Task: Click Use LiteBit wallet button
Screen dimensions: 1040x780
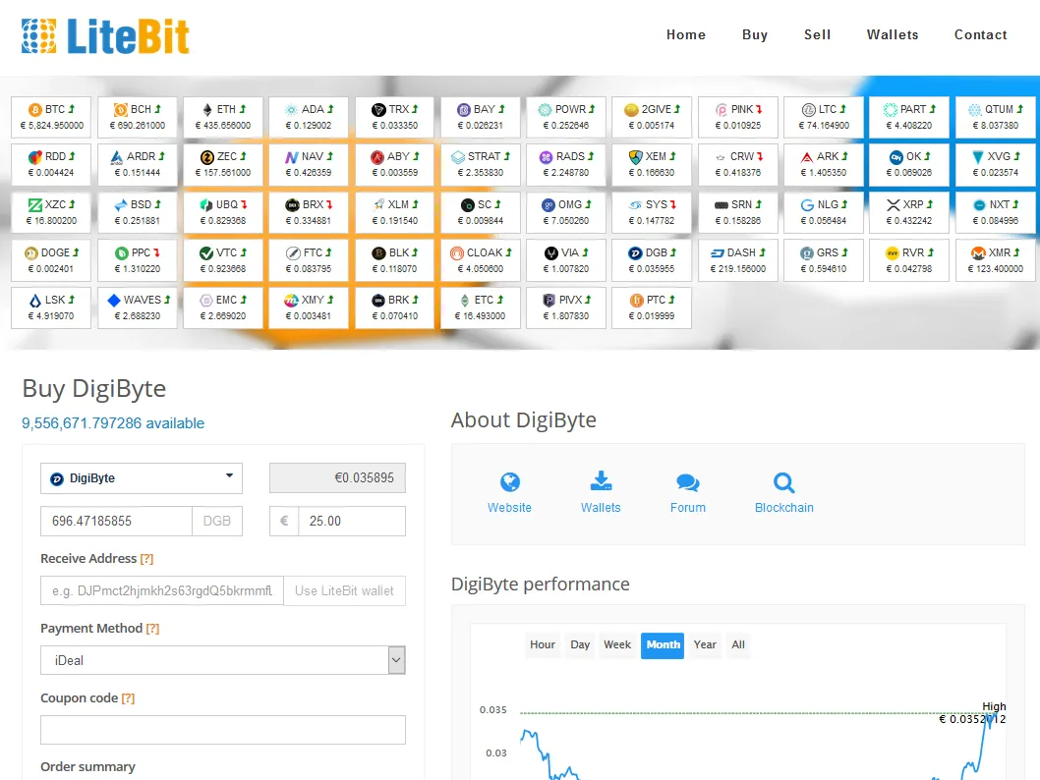Action: pyautogui.click(x=344, y=590)
